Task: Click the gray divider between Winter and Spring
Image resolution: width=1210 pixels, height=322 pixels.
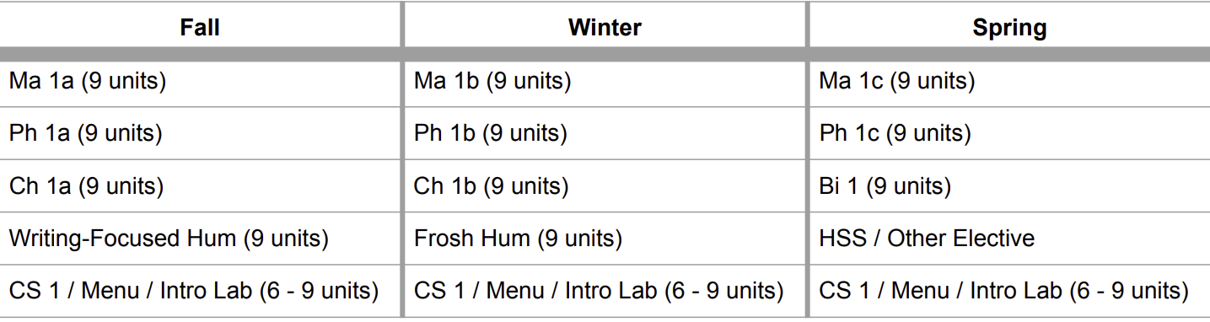Action: point(808,159)
